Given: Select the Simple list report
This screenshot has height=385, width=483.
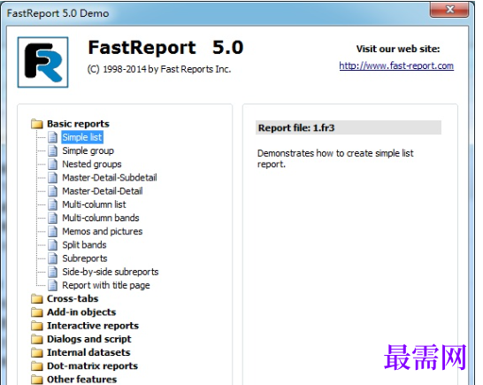Looking at the screenshot, I should click(x=82, y=137).
